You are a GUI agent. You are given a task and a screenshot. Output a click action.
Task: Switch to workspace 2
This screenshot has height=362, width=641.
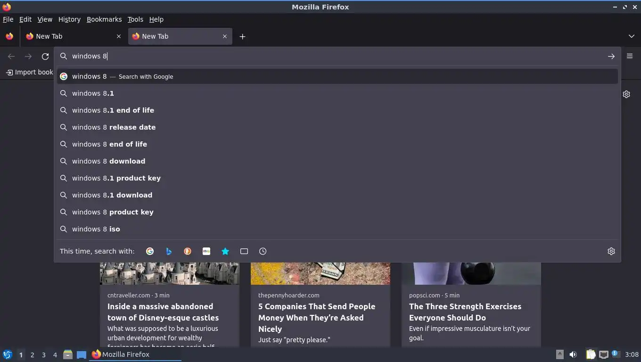pyautogui.click(x=33, y=355)
